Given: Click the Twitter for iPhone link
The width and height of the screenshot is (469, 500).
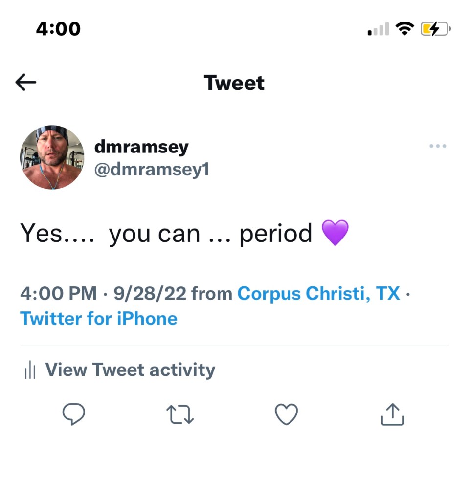Looking at the screenshot, I should coord(99,319).
